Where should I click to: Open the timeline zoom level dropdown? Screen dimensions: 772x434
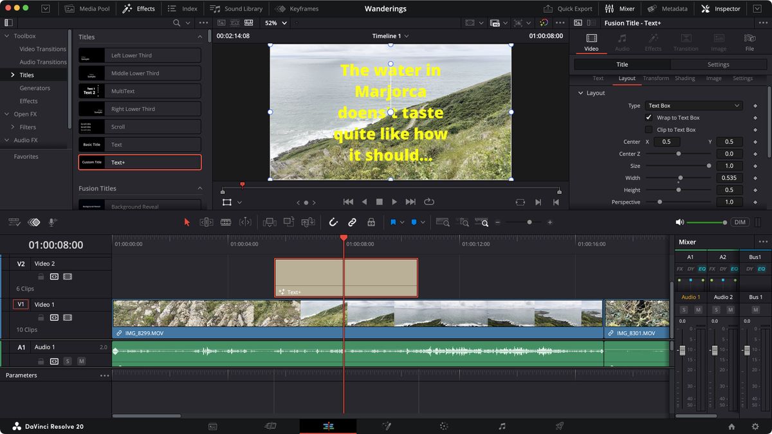285,23
